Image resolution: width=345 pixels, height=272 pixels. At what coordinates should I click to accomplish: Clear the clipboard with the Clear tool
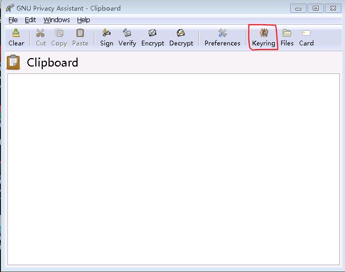click(x=16, y=37)
